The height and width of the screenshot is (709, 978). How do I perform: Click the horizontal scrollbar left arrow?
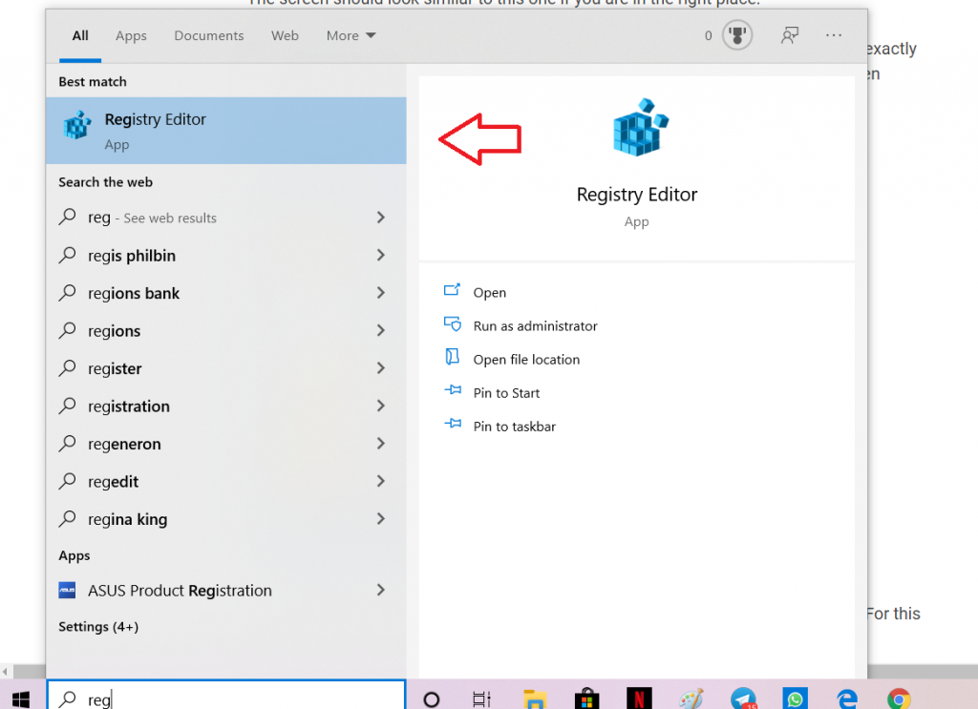tap(5, 672)
